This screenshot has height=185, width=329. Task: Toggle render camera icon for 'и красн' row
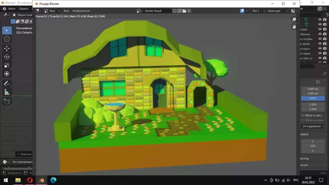point(325,49)
